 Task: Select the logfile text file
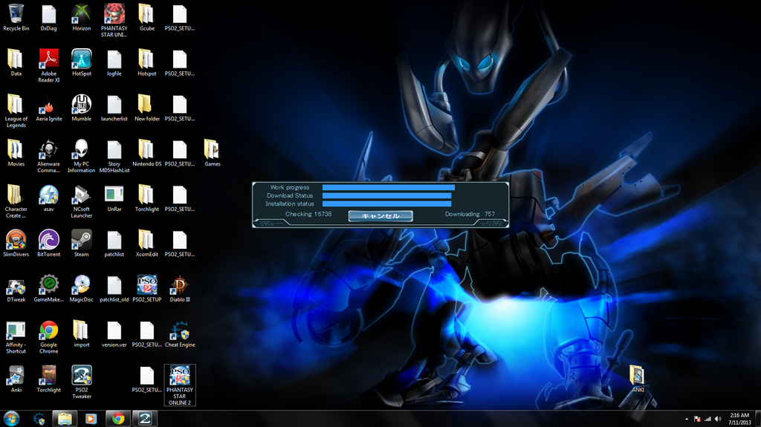tap(114, 63)
